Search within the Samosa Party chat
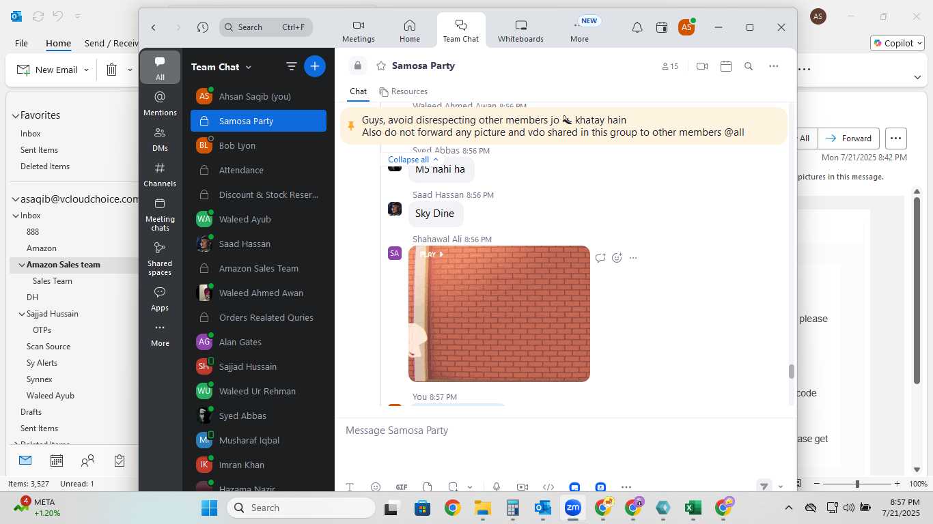 coord(749,66)
